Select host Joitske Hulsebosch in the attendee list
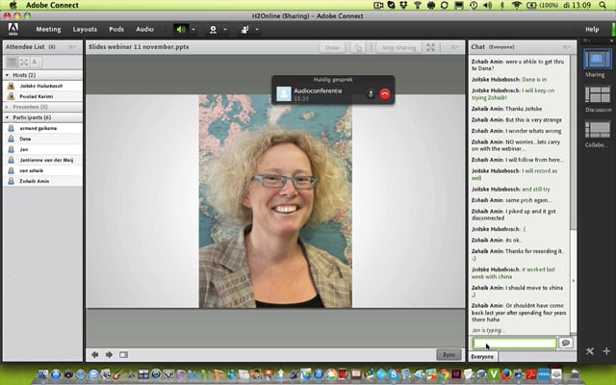Screen dimensions: 616x385 click(x=42, y=86)
